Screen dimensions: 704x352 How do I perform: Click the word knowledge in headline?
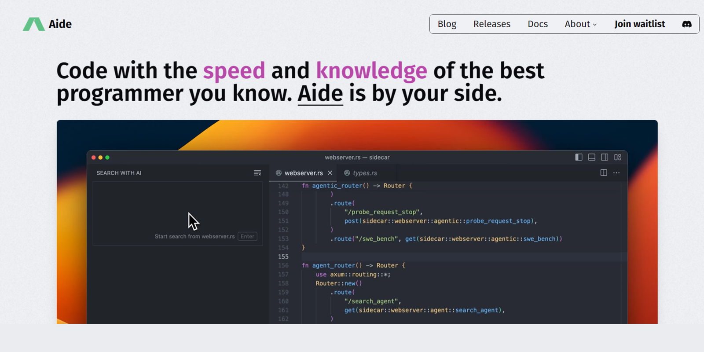[372, 71]
